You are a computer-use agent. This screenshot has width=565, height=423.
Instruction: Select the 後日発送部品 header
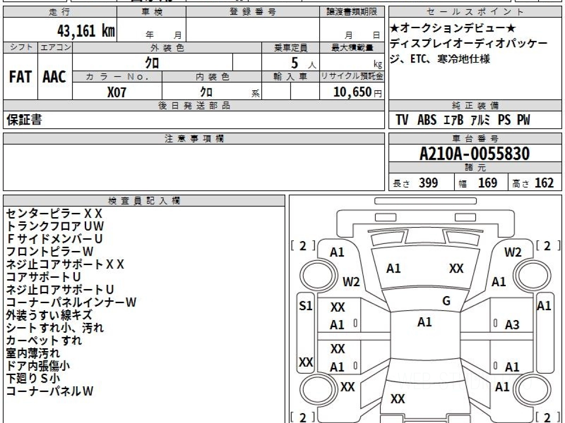(x=194, y=106)
